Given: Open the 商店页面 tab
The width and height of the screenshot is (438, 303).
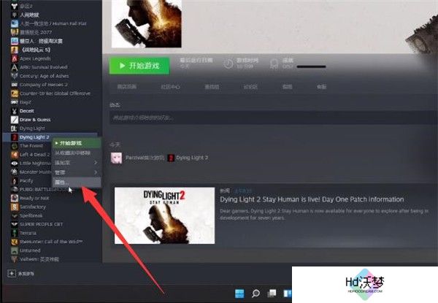Looking at the screenshot, I should tap(127, 87).
